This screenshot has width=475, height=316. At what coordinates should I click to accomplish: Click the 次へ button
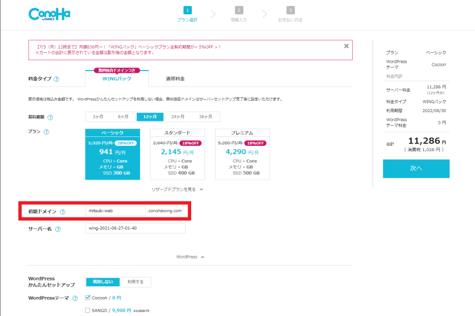click(416, 168)
